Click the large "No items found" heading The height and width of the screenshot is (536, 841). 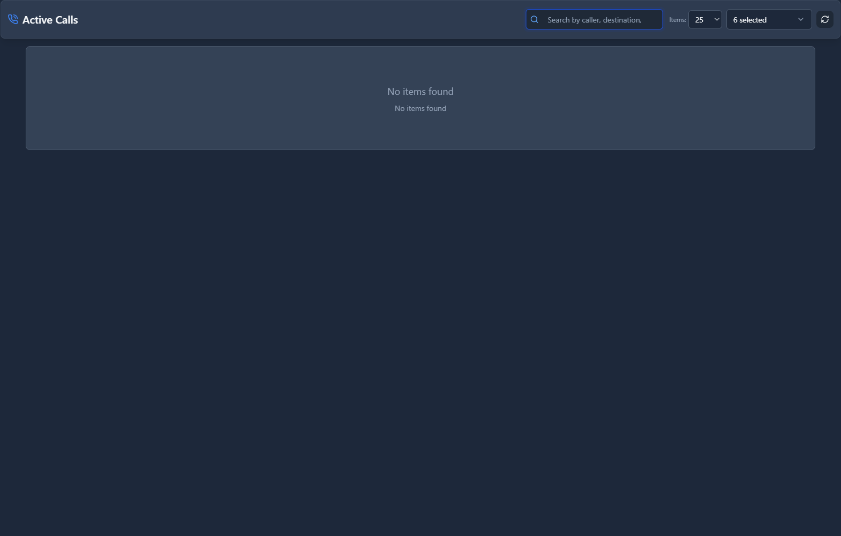[420, 92]
